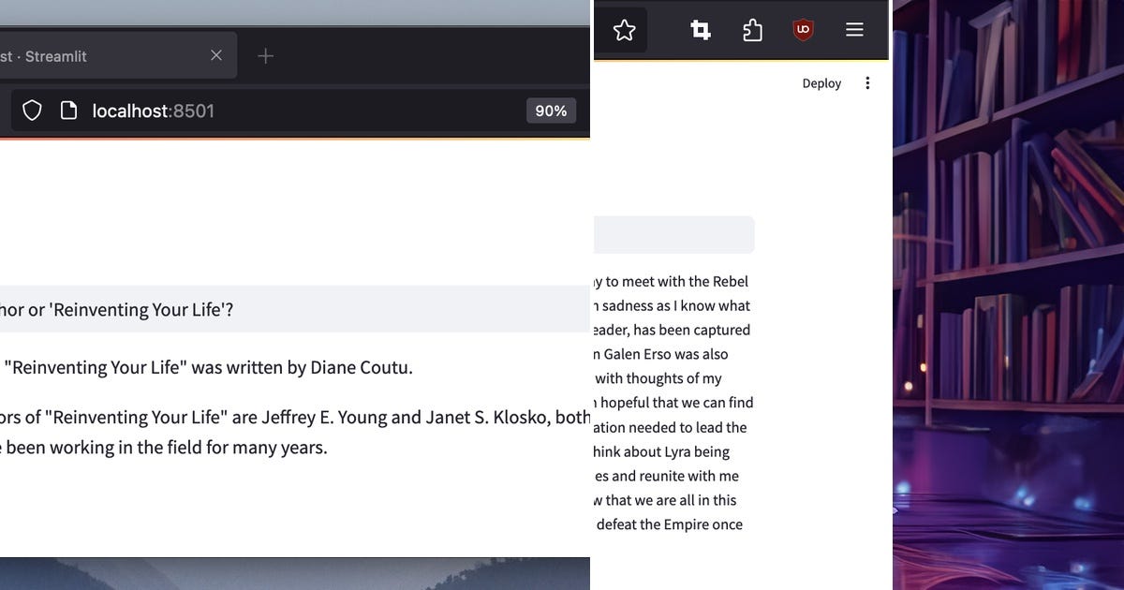This screenshot has height=590, width=1124.
Task: Close the Streamlit tab
Action: pyautogui.click(x=216, y=55)
